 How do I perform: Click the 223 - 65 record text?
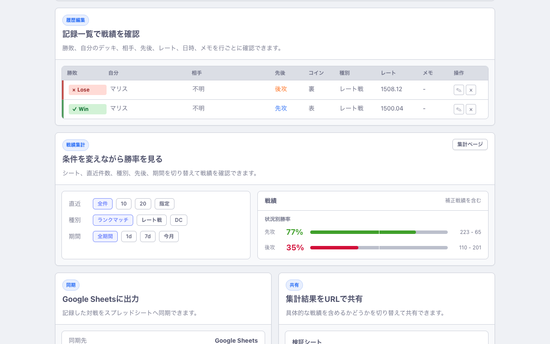pyautogui.click(x=471, y=232)
